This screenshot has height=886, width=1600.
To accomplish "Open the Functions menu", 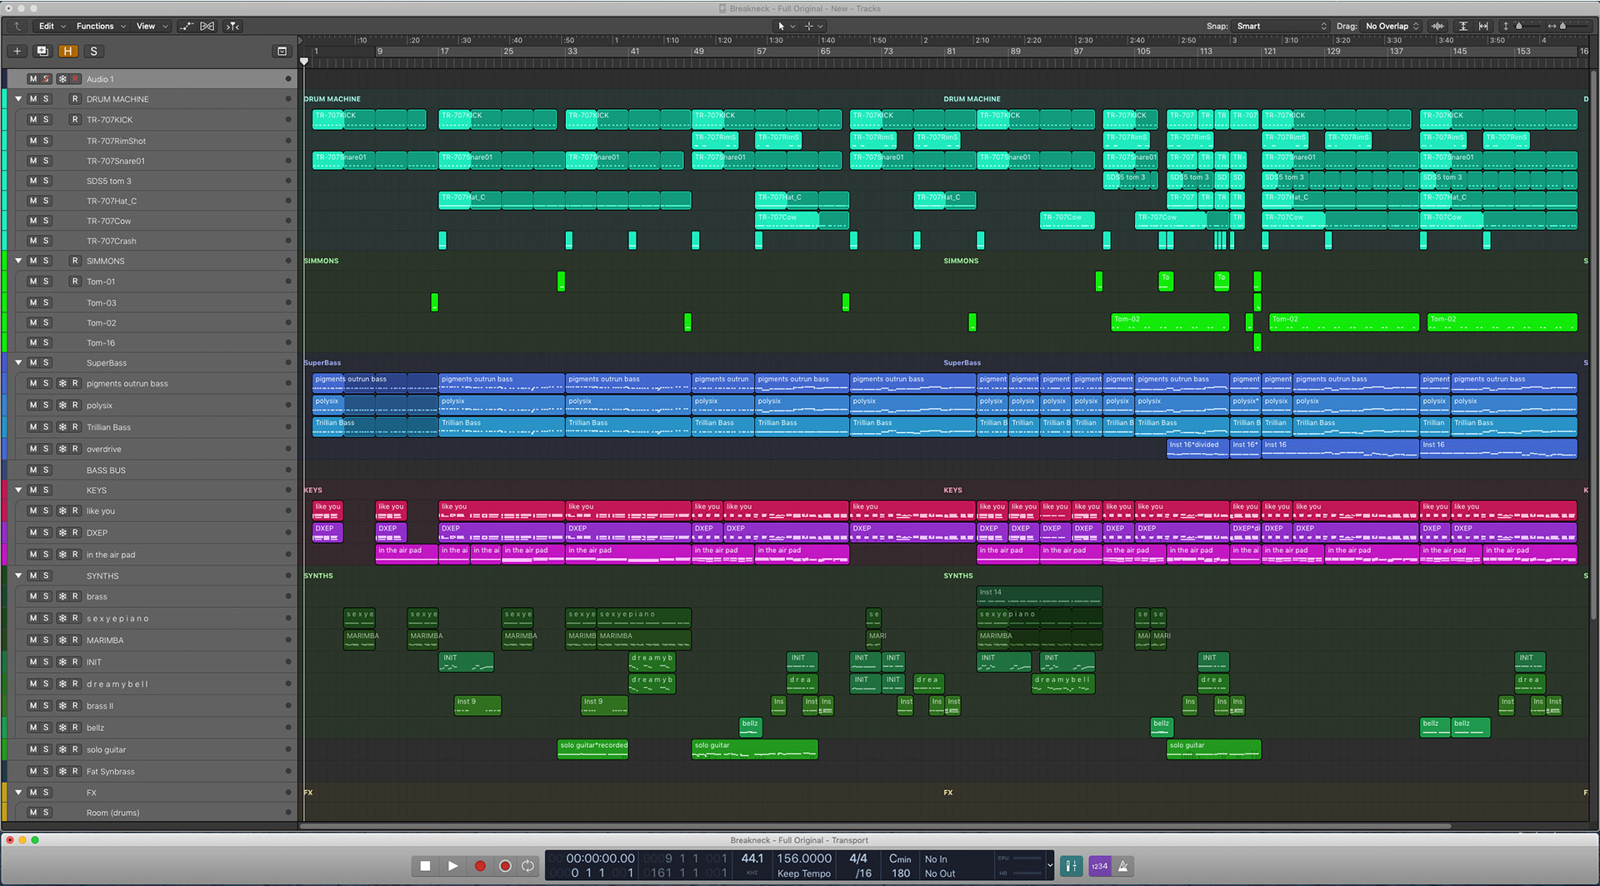I will [x=100, y=26].
